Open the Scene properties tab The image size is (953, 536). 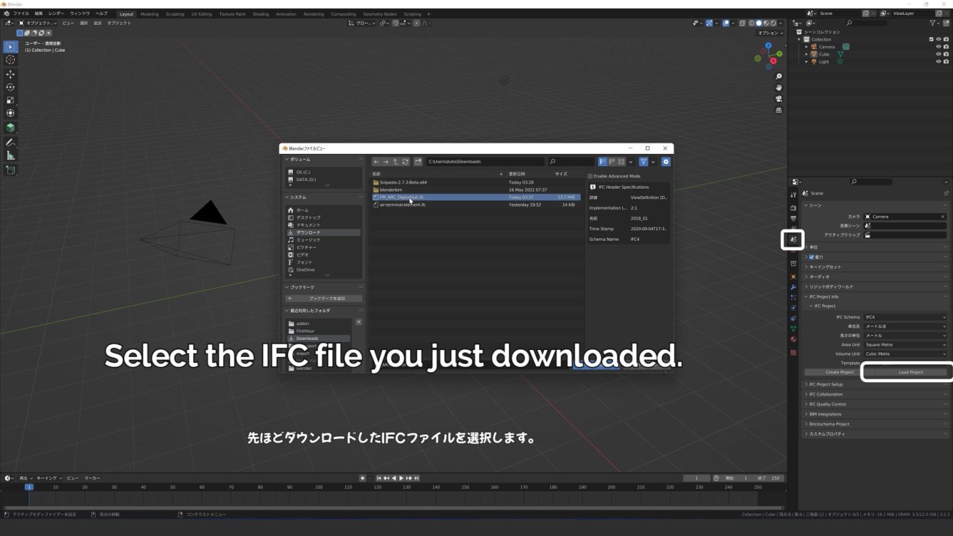793,239
